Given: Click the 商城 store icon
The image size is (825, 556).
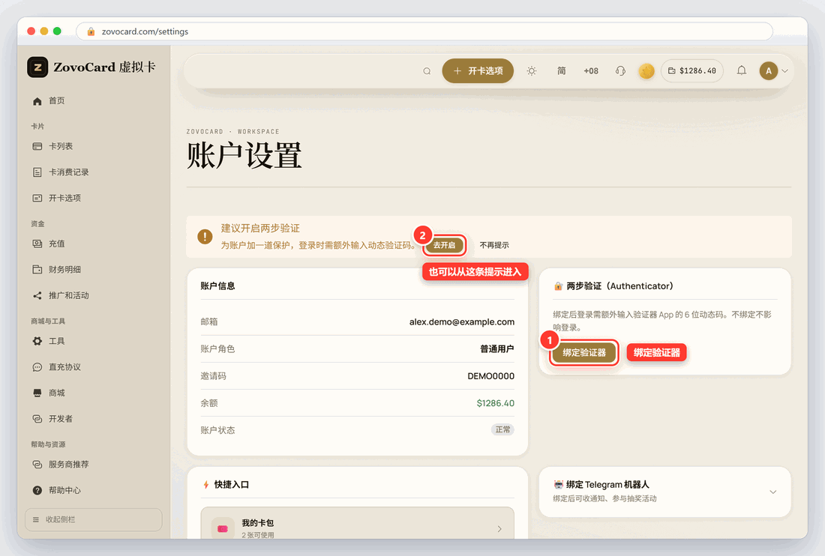Looking at the screenshot, I should tap(37, 393).
